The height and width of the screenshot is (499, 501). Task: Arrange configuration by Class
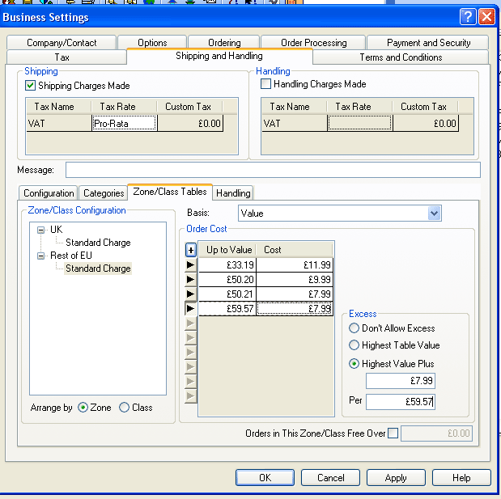[x=124, y=408]
